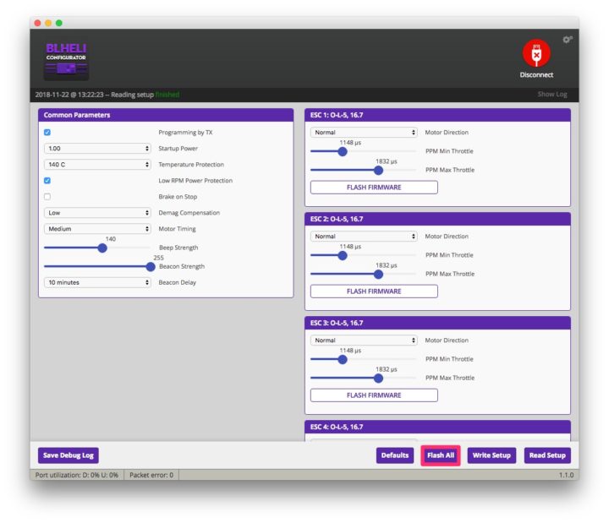Image resolution: width=609 pixels, height=523 pixels.
Task: Click Show Log link
Action: point(551,95)
